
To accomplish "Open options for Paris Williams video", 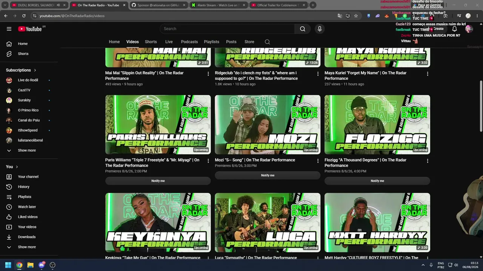I will point(208,161).
